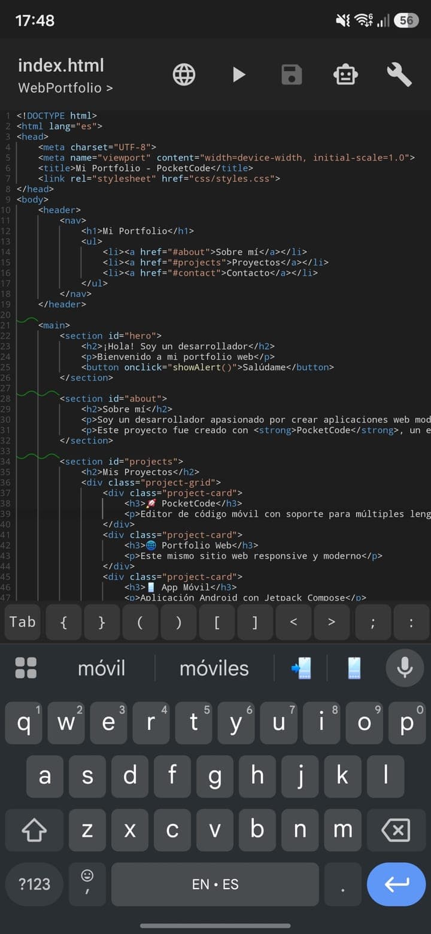The height and width of the screenshot is (934, 431).
Task: Tap the h3 line with "App Móvil"
Action: click(181, 587)
